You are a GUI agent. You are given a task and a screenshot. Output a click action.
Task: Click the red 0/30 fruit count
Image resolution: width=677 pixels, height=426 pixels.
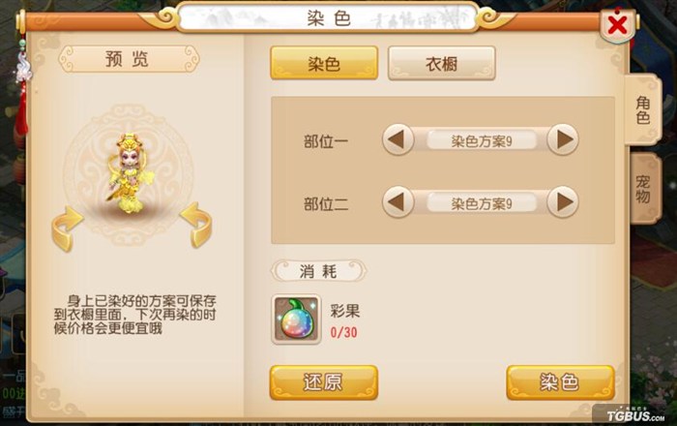tap(343, 332)
